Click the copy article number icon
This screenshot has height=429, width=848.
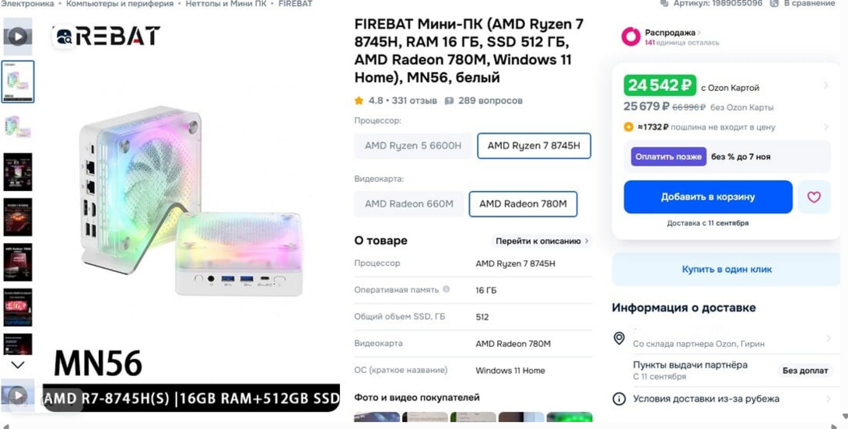pyautogui.click(x=664, y=4)
